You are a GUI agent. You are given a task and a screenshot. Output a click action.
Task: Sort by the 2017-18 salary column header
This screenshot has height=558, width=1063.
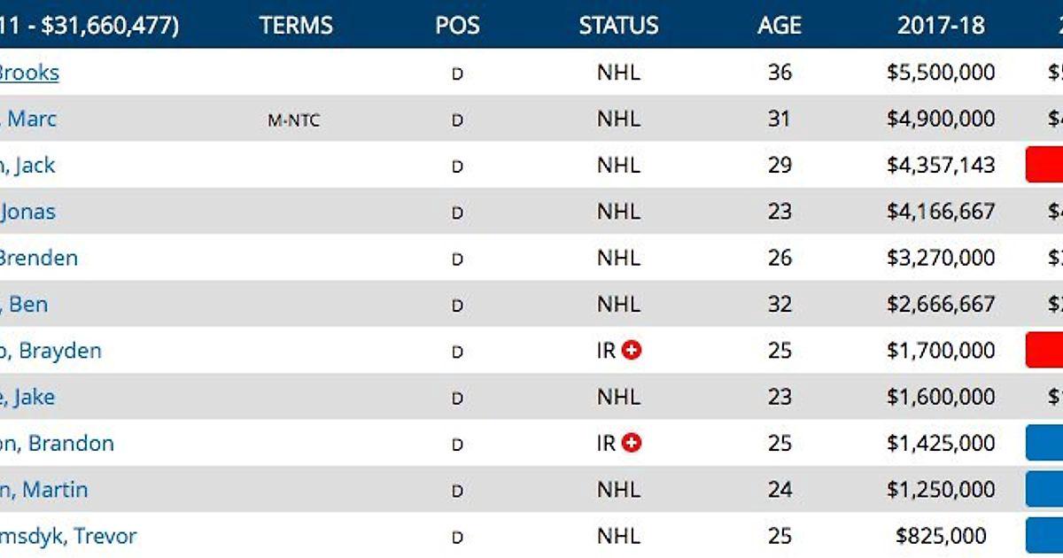pos(941,25)
